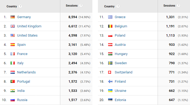Click the Portugal flag icon
This screenshot has width=190, height=105.
click(13, 82)
